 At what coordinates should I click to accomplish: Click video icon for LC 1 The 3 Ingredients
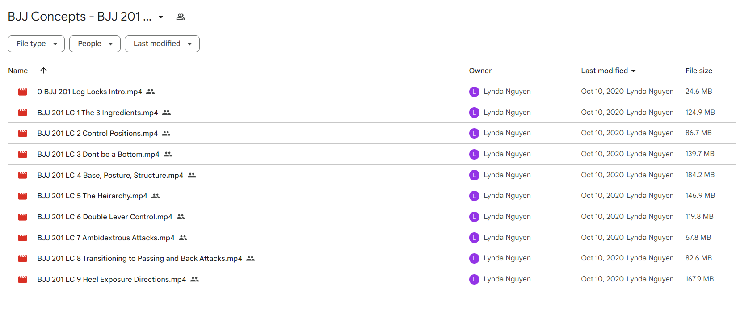click(x=23, y=113)
